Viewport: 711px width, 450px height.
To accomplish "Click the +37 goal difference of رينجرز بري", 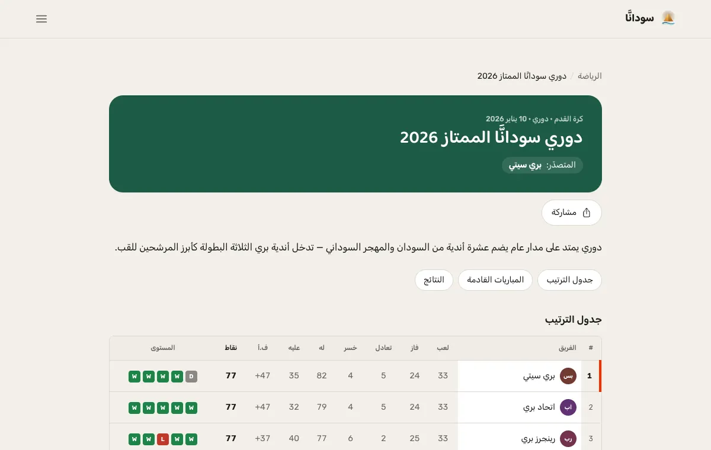I will 262,439.
